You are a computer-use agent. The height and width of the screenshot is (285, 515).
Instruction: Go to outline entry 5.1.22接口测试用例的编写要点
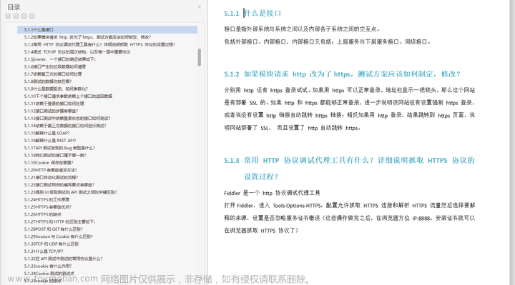point(59,185)
